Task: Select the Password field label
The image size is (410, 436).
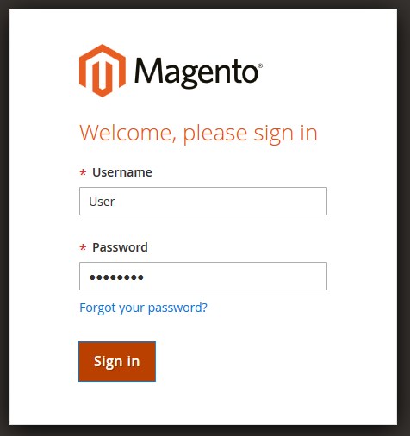Action: [120, 247]
